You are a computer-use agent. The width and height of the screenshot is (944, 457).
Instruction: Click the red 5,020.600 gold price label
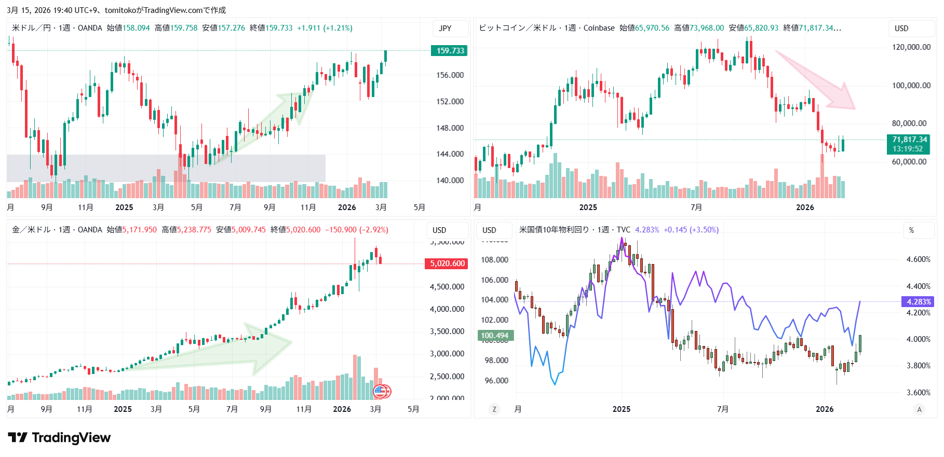click(447, 264)
